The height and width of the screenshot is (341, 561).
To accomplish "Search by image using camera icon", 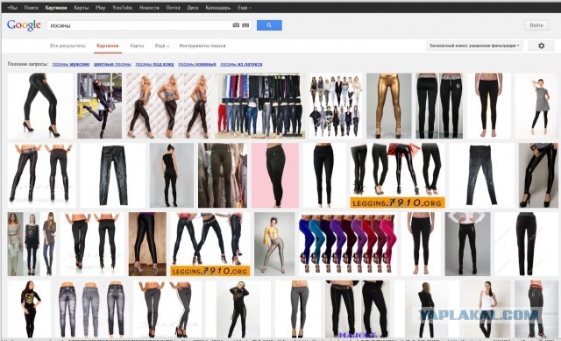I will point(236,25).
